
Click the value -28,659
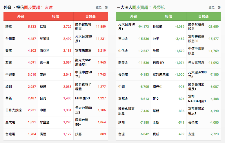click(213, 27)
